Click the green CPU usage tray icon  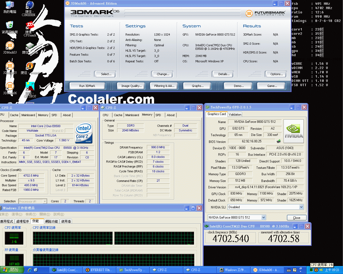311,270
